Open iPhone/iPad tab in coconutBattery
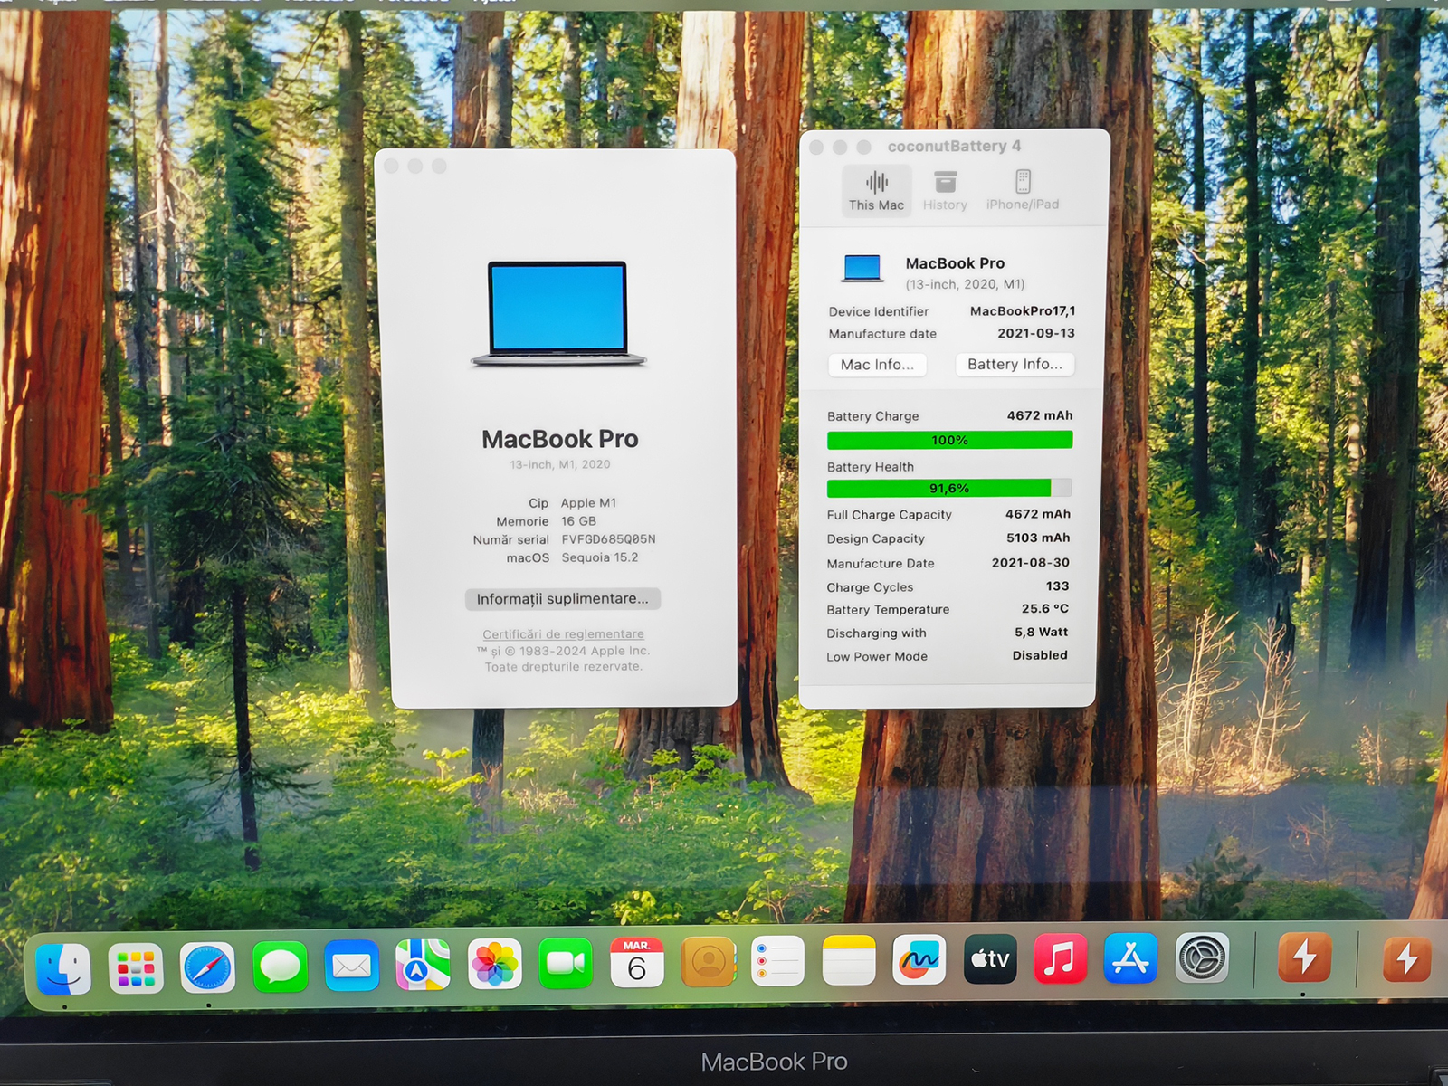This screenshot has height=1086, width=1448. click(1023, 190)
